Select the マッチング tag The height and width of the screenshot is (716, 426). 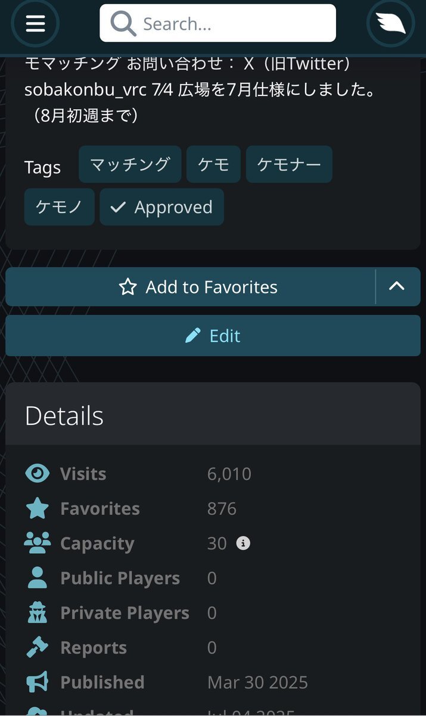coord(130,164)
